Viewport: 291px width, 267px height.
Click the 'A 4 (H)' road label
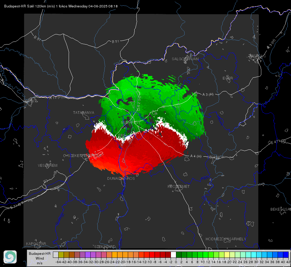click(x=196, y=156)
